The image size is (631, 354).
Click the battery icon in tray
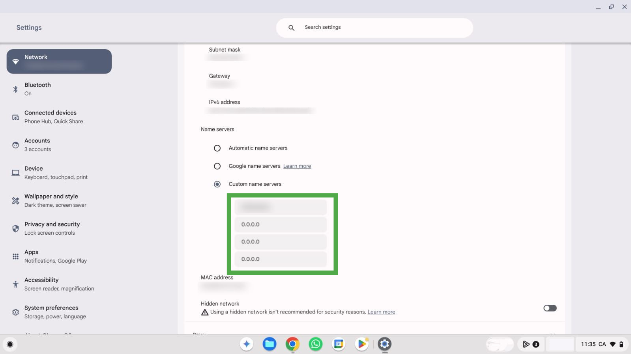pos(621,344)
